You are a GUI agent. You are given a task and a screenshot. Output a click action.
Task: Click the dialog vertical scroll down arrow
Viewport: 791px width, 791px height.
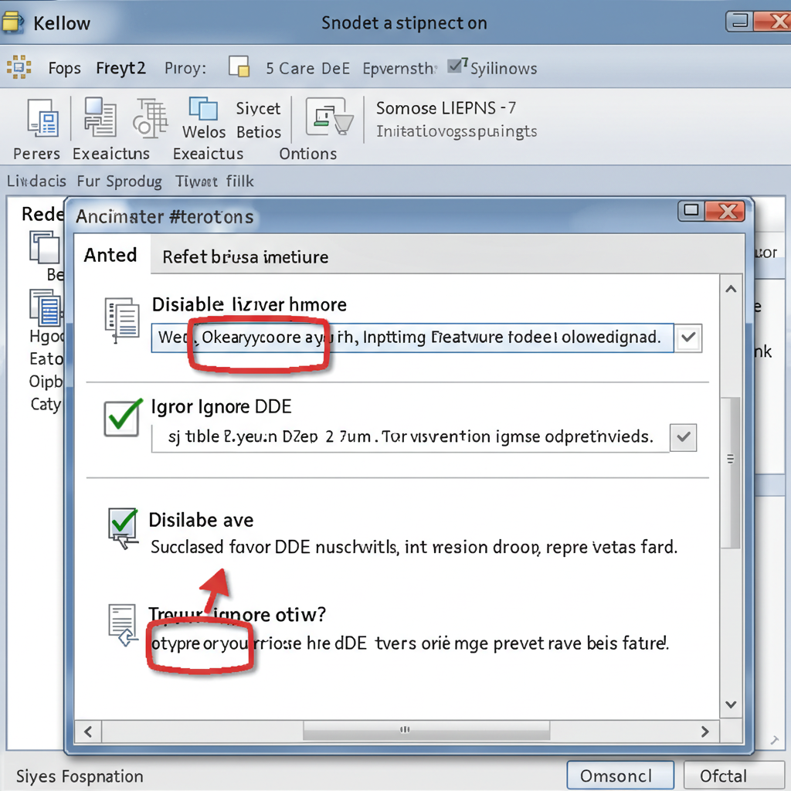point(731,704)
